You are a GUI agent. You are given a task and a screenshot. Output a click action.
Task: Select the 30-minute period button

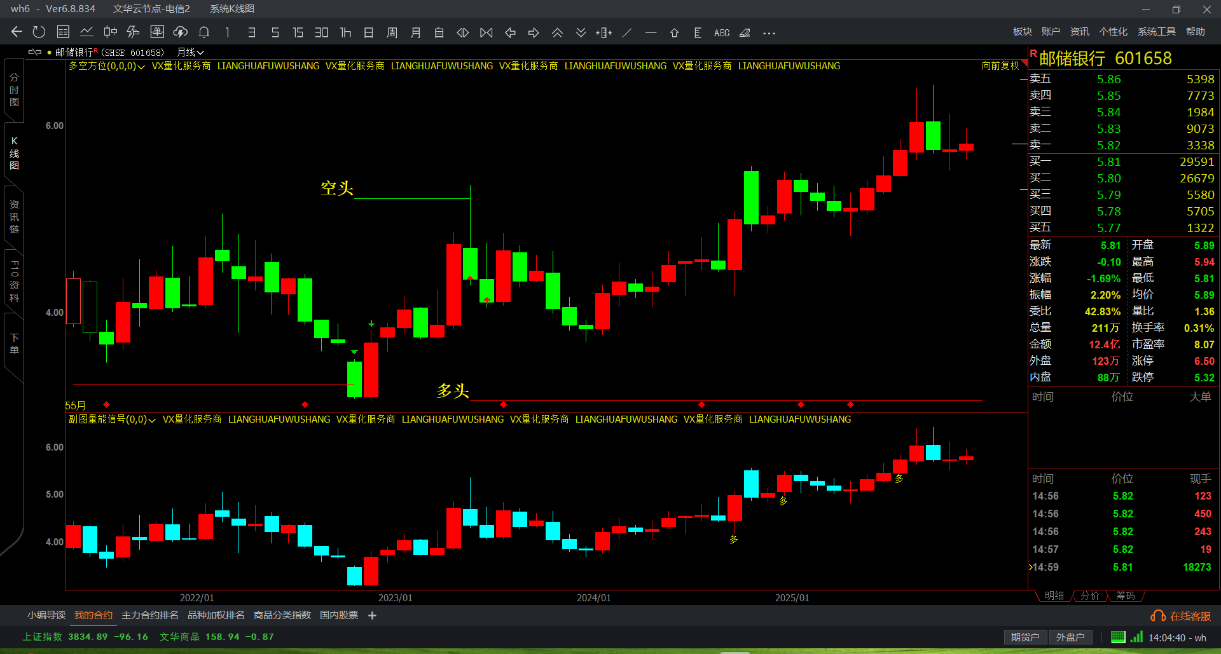pos(322,32)
